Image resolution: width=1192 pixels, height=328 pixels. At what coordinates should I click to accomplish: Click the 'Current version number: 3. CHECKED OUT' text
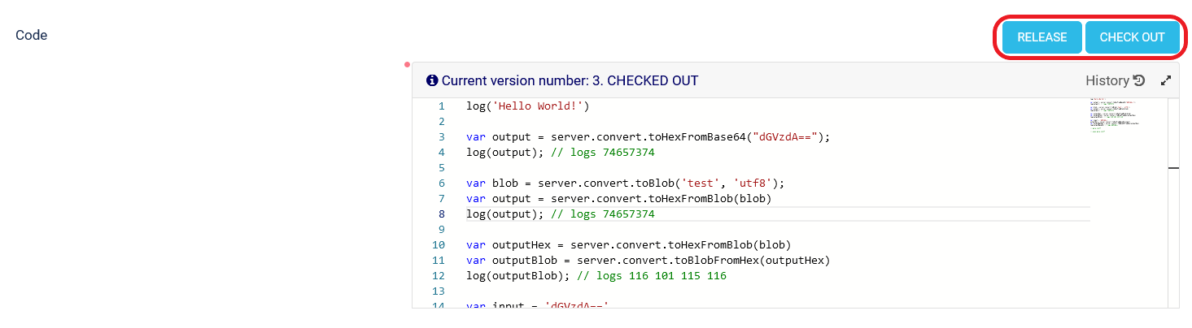570,80
